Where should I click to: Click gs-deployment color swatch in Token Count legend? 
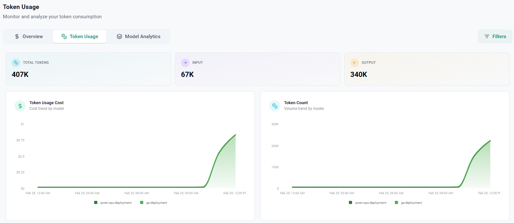[396, 202]
